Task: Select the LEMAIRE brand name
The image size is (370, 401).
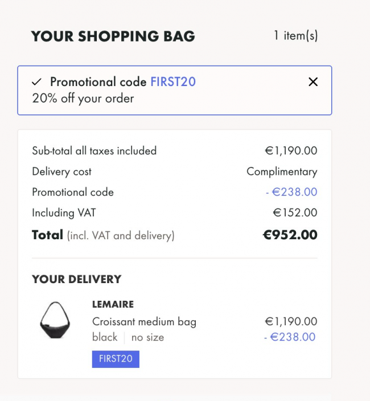Action: tap(113, 304)
